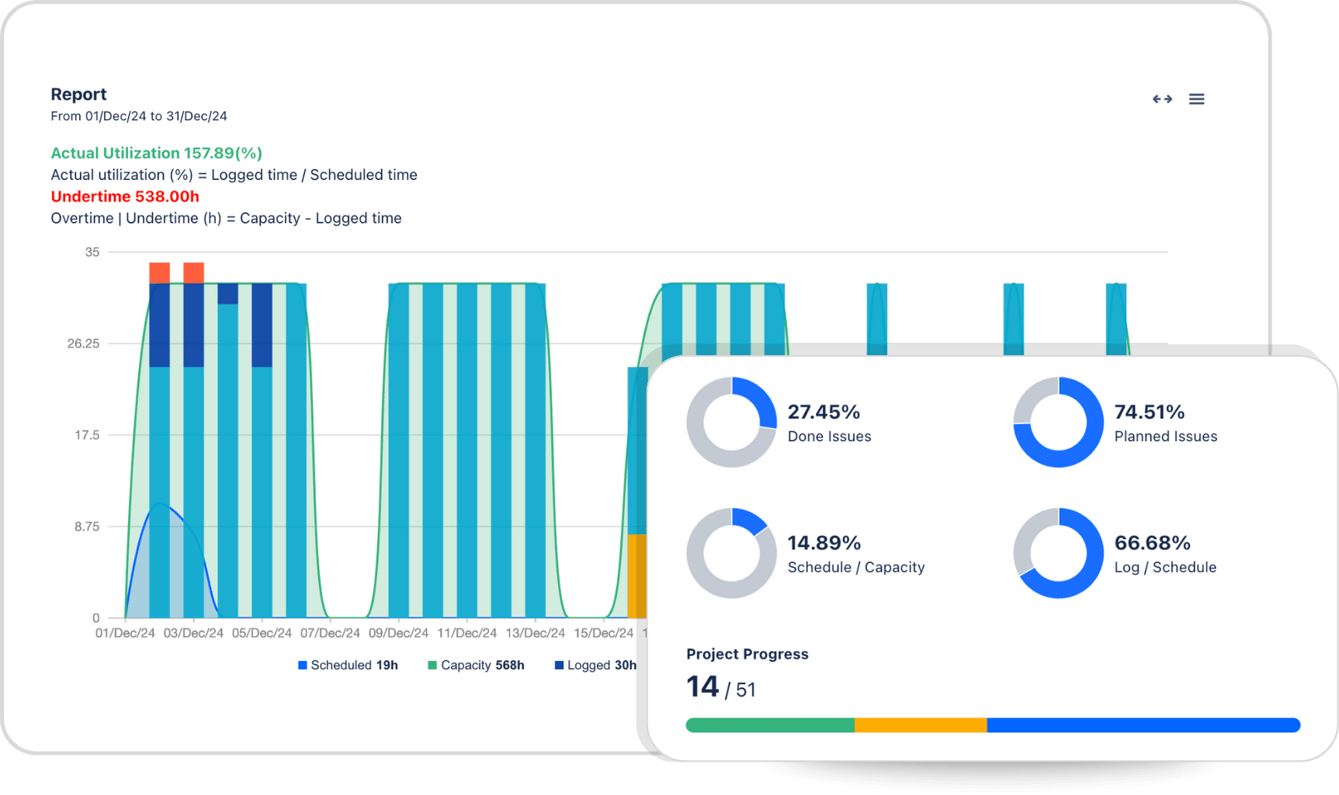Select the Report title heading
Screen dimensions: 1339x795
78,93
